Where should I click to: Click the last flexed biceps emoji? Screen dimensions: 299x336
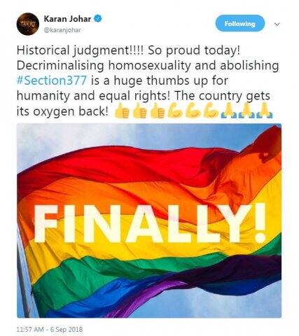click(x=211, y=110)
